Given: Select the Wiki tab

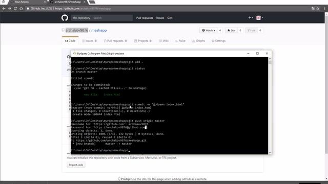Looking at the screenshot, I should tap(164, 41).
